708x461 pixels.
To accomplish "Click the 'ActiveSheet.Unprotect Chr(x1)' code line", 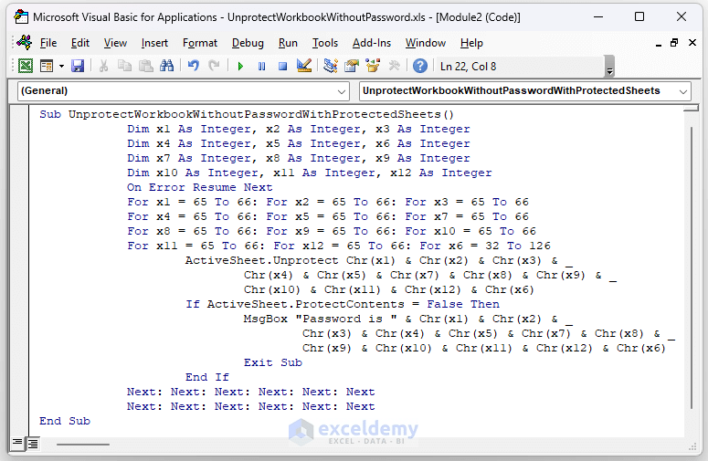I will point(379,260).
